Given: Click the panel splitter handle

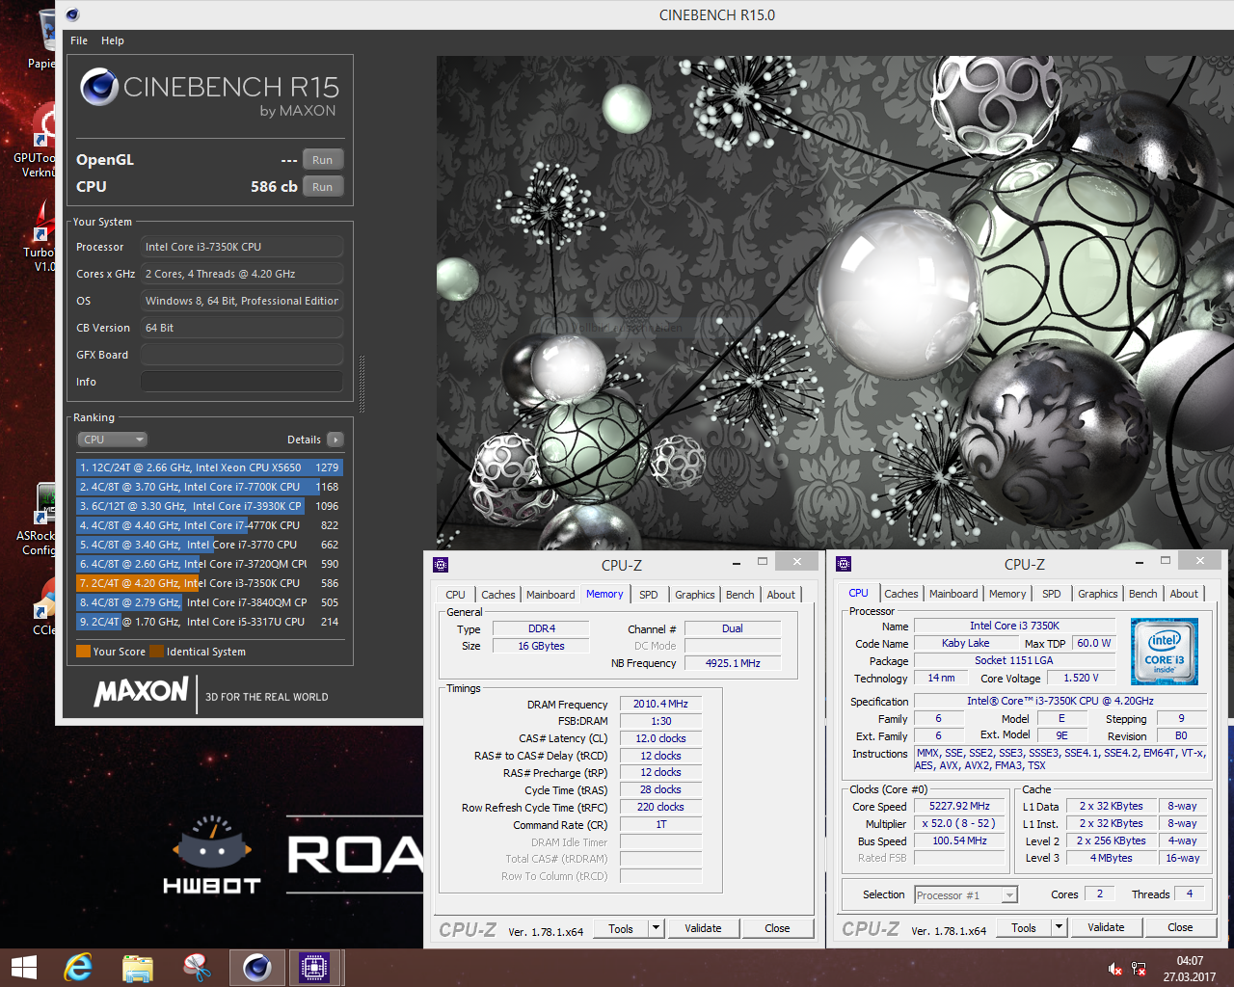Looking at the screenshot, I should coord(362,384).
